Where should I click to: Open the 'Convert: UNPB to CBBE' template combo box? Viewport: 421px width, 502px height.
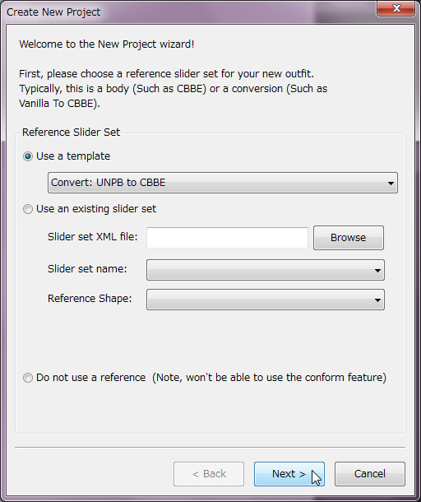coord(223,183)
